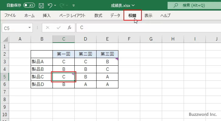Select column B header
The height and width of the screenshot is (121, 221).
[42, 39]
